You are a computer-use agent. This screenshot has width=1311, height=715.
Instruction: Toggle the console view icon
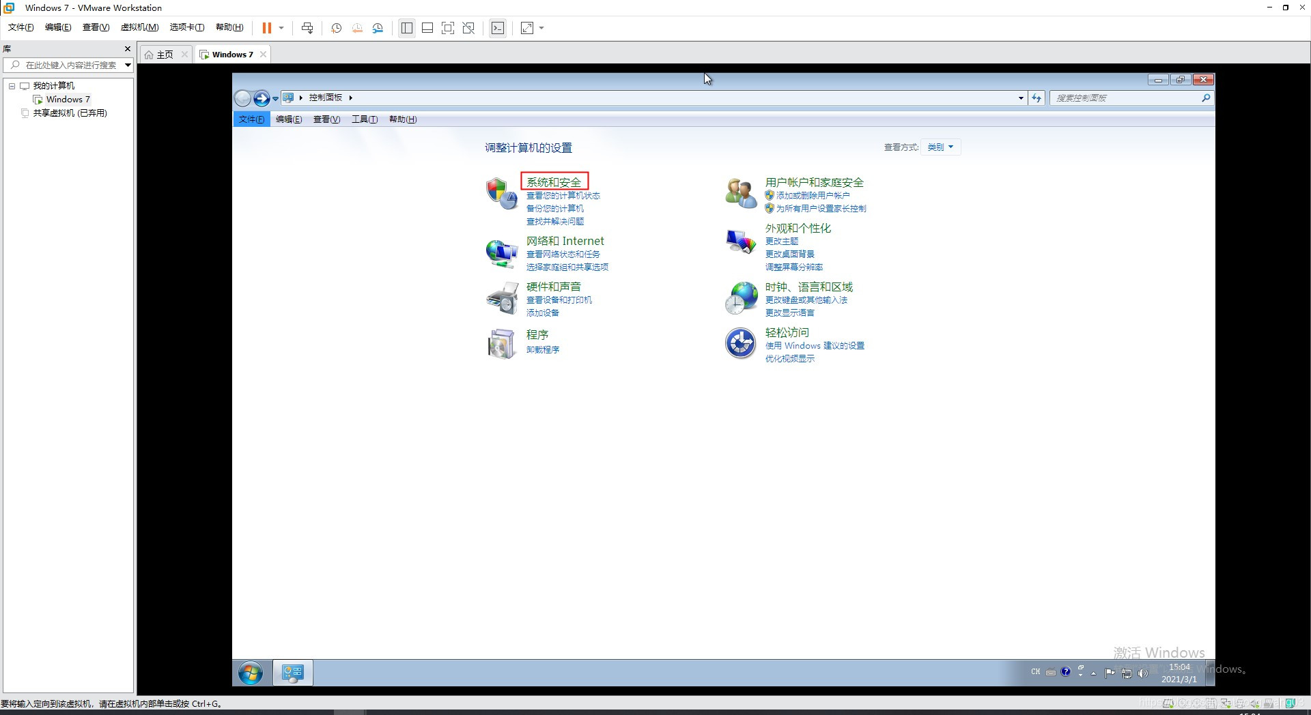tap(498, 28)
